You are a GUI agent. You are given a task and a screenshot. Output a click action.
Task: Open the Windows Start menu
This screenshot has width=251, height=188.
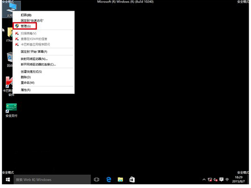click(x=8, y=180)
